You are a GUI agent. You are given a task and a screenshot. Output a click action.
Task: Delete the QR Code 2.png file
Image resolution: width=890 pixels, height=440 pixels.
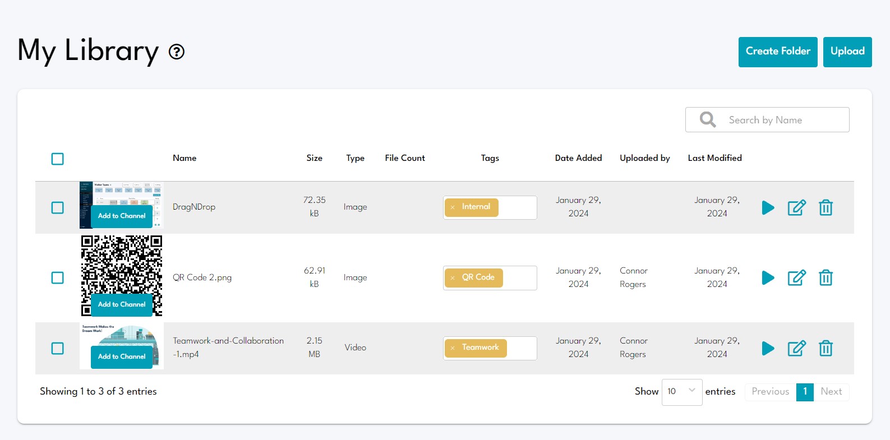(x=826, y=277)
